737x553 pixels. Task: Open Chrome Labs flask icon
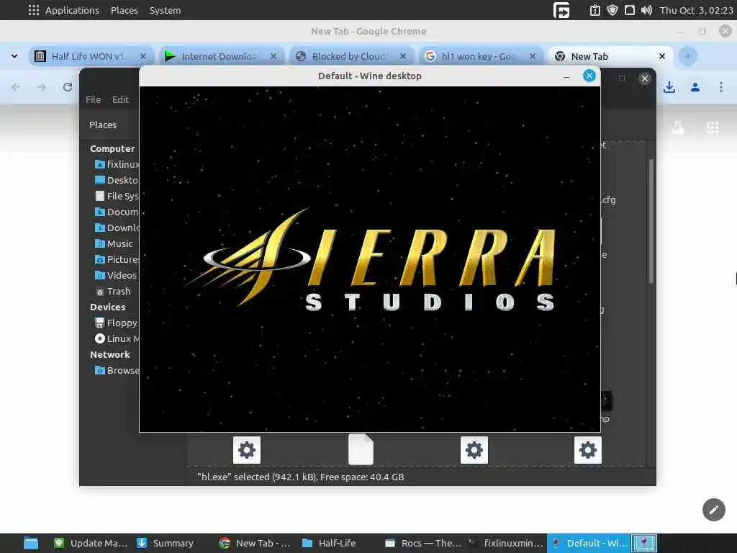point(678,127)
